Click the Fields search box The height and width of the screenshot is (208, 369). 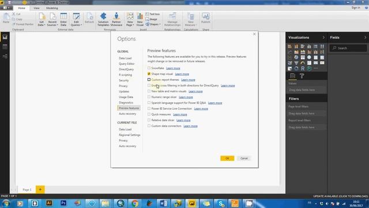pyautogui.click(x=348, y=48)
